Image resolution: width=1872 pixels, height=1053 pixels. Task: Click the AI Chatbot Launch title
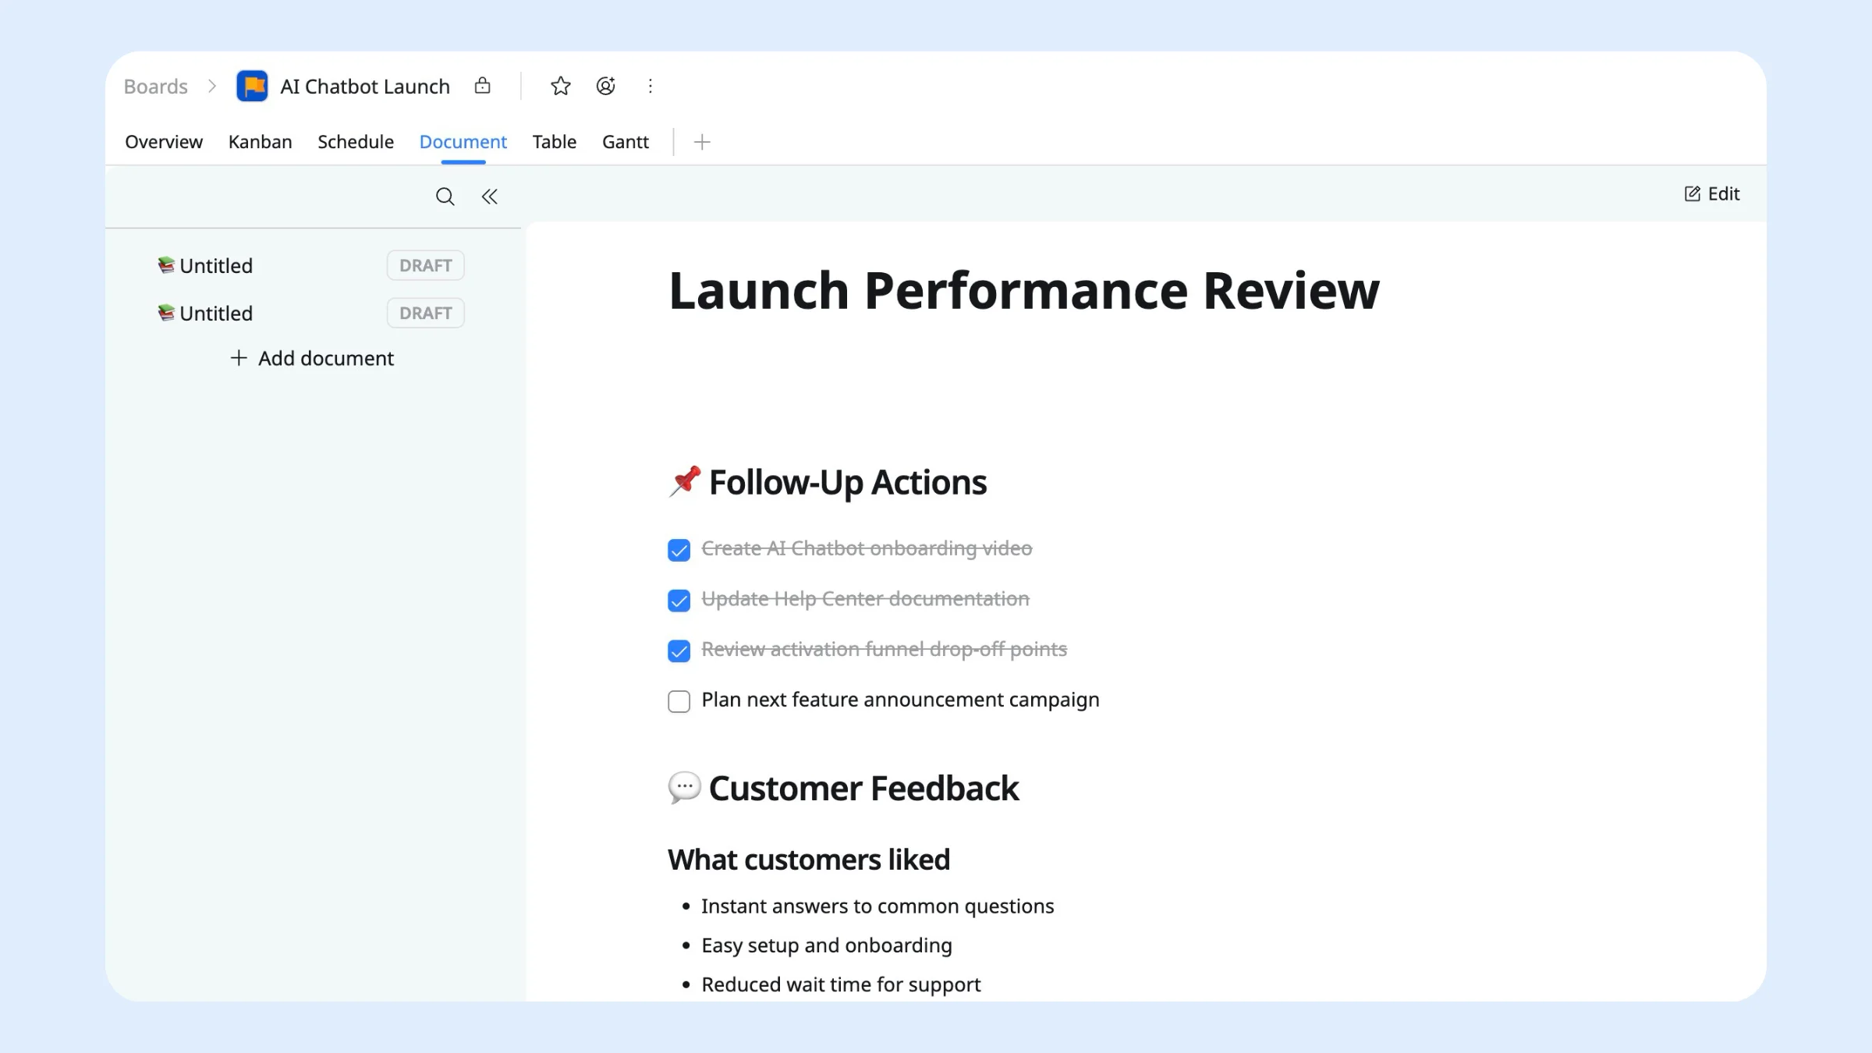[x=365, y=86]
